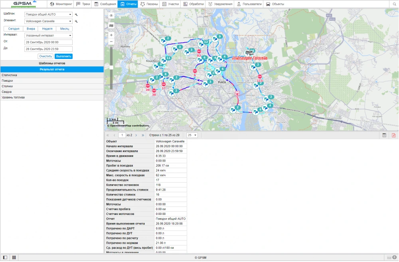Click the Очистить button

click(45, 56)
